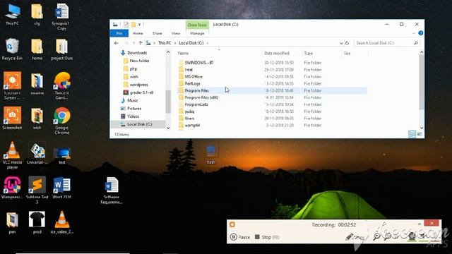Open the test desktop icon
This screenshot has height=254, width=452.
click(x=61, y=155)
